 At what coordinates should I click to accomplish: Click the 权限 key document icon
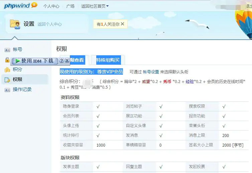[x=7, y=80]
